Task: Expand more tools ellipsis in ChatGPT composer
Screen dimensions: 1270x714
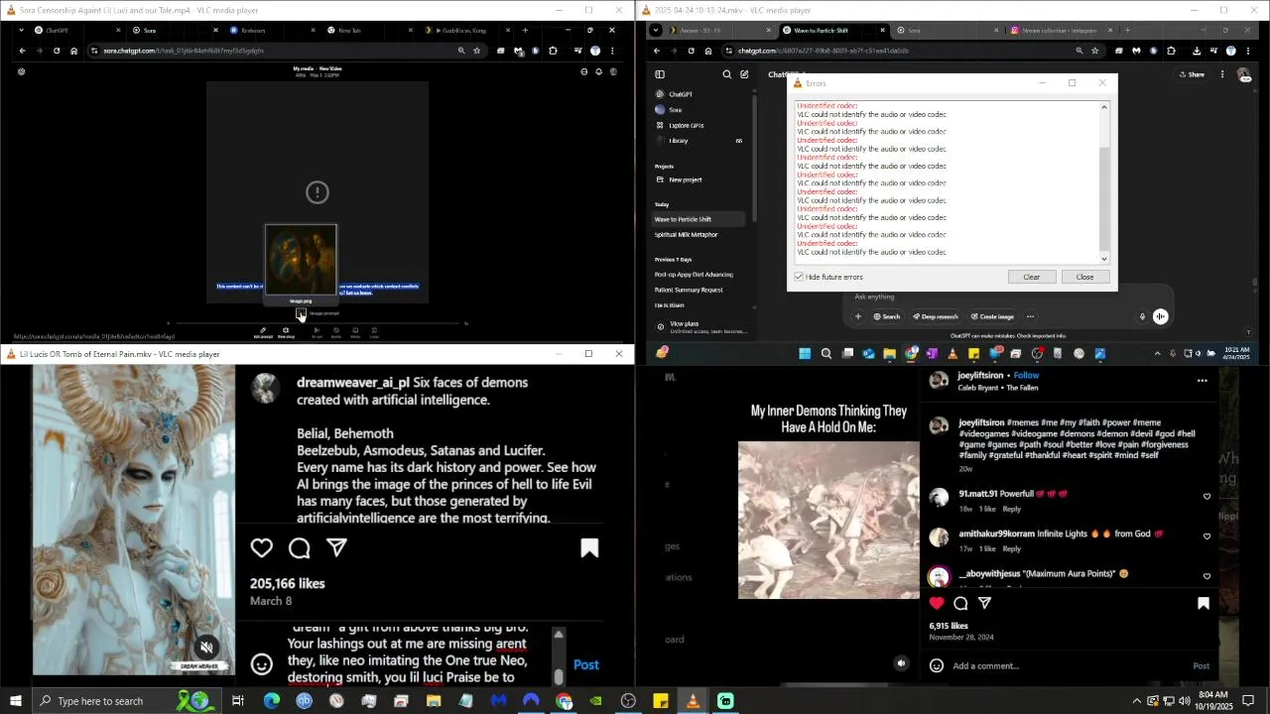Action: point(1030,316)
